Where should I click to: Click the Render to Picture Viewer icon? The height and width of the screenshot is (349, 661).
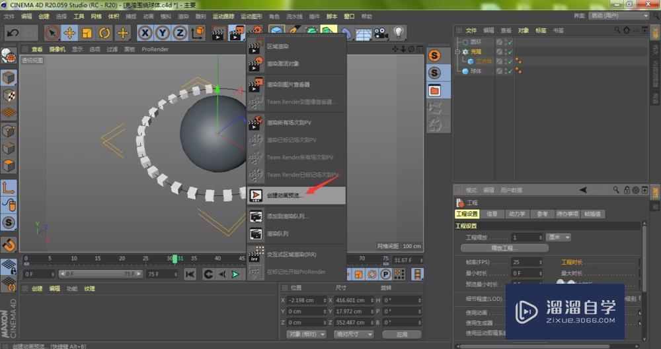(x=236, y=33)
